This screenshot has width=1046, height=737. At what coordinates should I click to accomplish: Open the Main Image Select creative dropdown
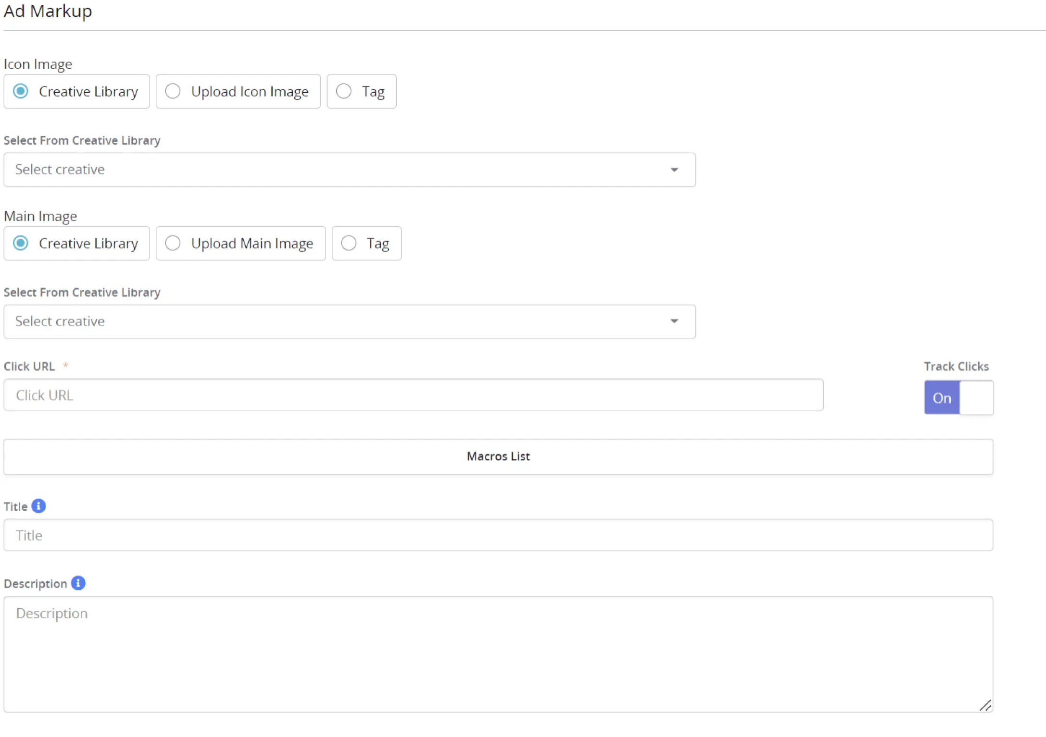click(337, 321)
